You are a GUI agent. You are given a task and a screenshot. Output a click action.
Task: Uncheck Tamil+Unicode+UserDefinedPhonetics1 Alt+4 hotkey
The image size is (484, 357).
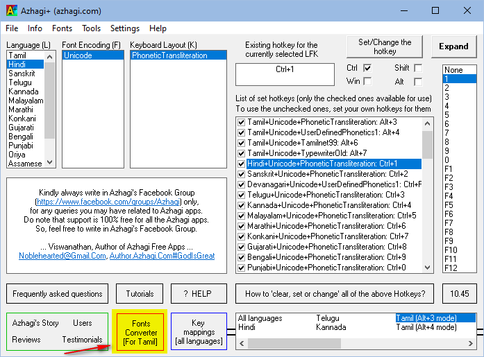click(242, 133)
